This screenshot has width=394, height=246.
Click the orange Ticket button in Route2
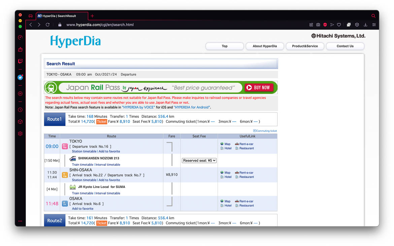tap(102, 223)
